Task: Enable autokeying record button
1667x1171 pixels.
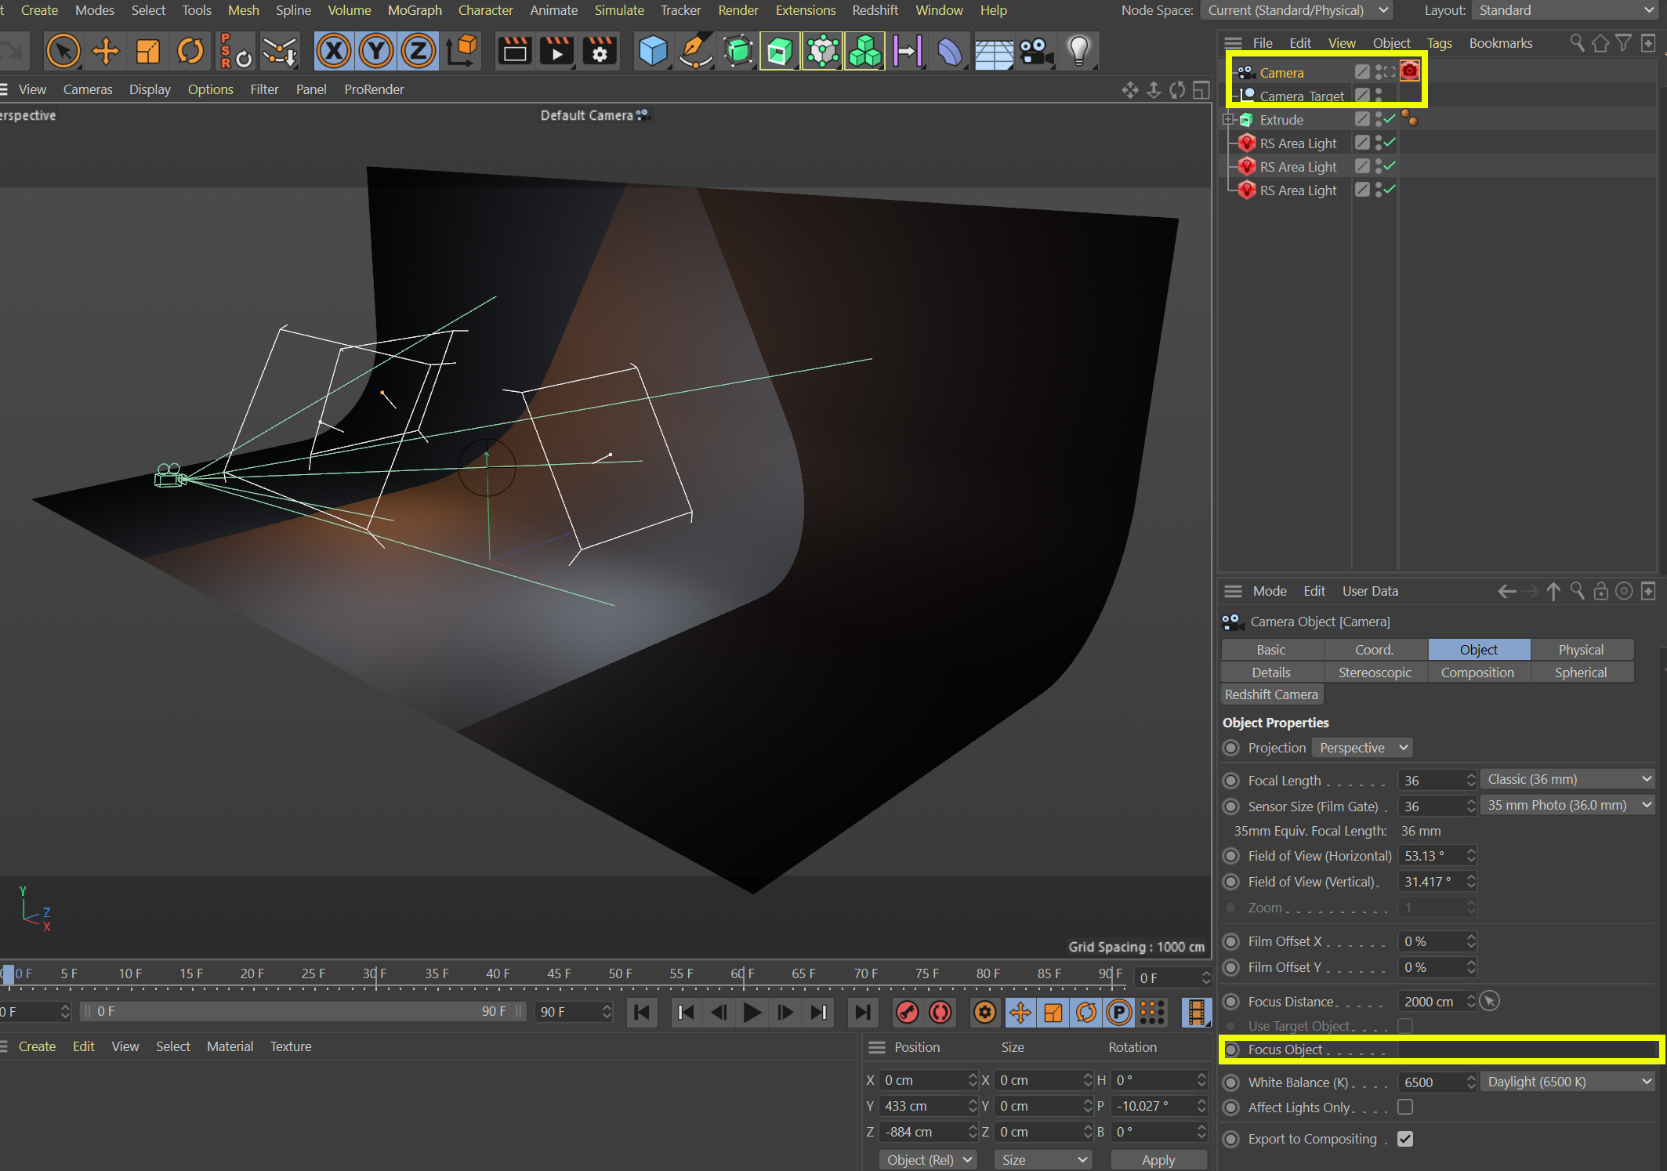Action: (940, 1013)
